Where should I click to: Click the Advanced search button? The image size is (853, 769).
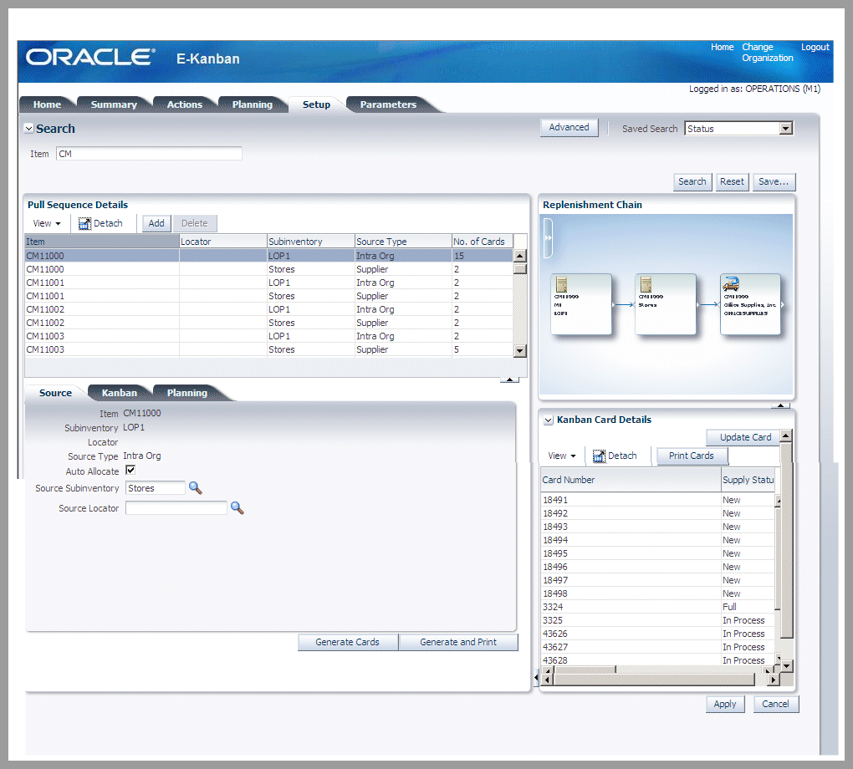coord(569,127)
